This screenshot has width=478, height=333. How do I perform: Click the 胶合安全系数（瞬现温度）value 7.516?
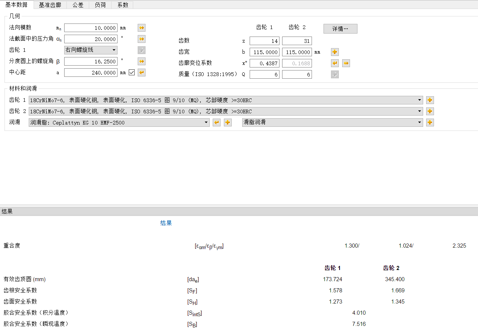pyautogui.click(x=359, y=324)
